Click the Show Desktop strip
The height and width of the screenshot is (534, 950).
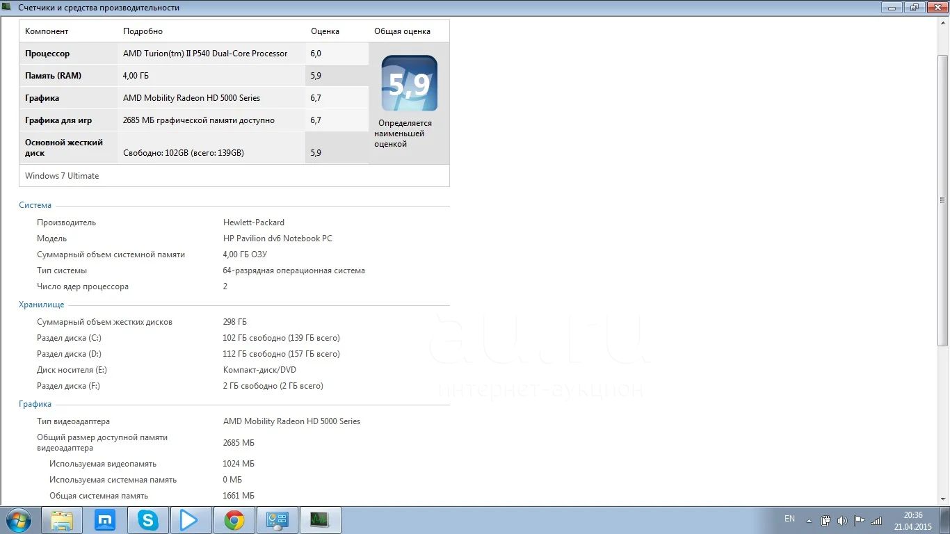tap(945, 520)
